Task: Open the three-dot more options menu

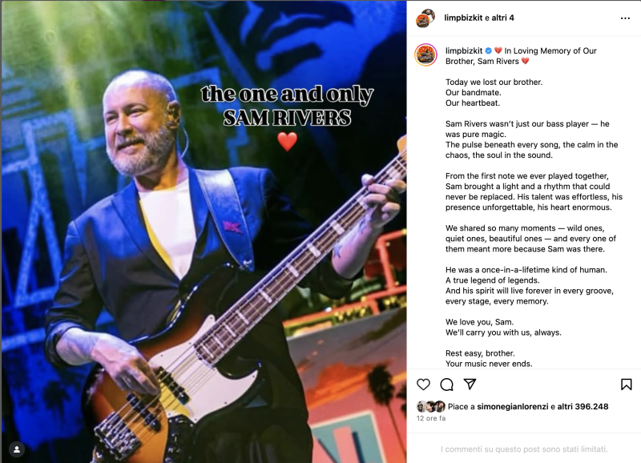Action: [x=625, y=18]
